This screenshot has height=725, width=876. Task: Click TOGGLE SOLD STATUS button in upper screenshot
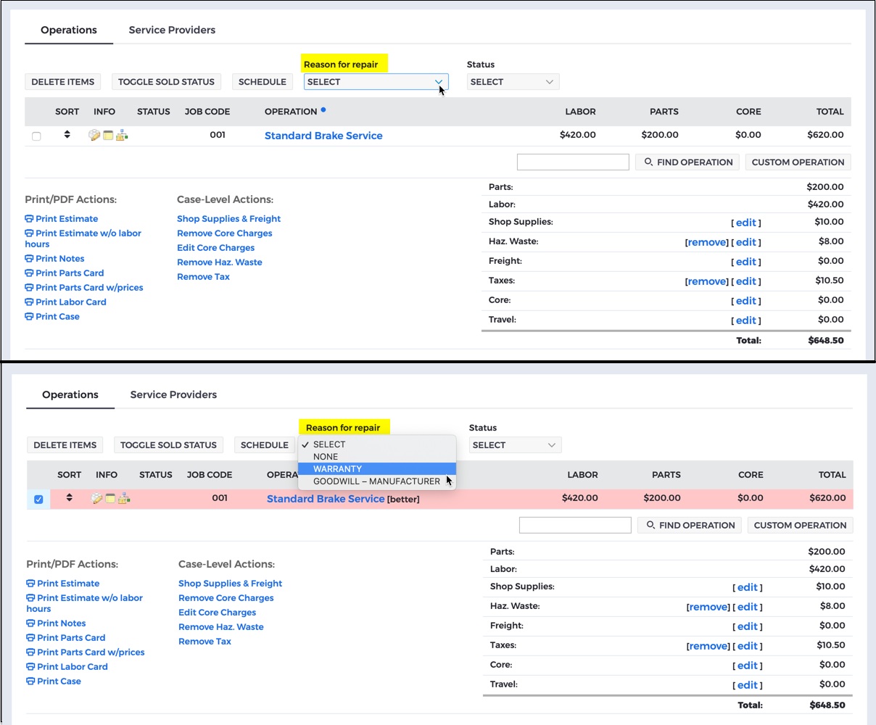point(166,82)
